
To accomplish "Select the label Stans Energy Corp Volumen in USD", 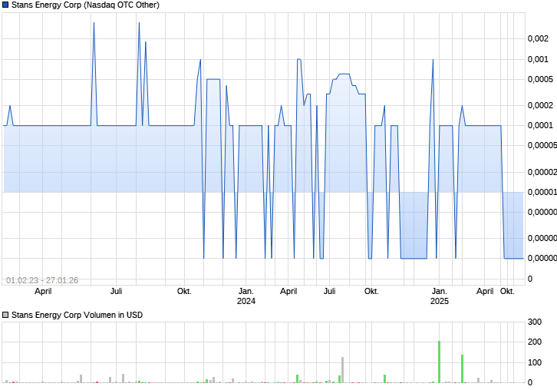I will pyautogui.click(x=77, y=315).
